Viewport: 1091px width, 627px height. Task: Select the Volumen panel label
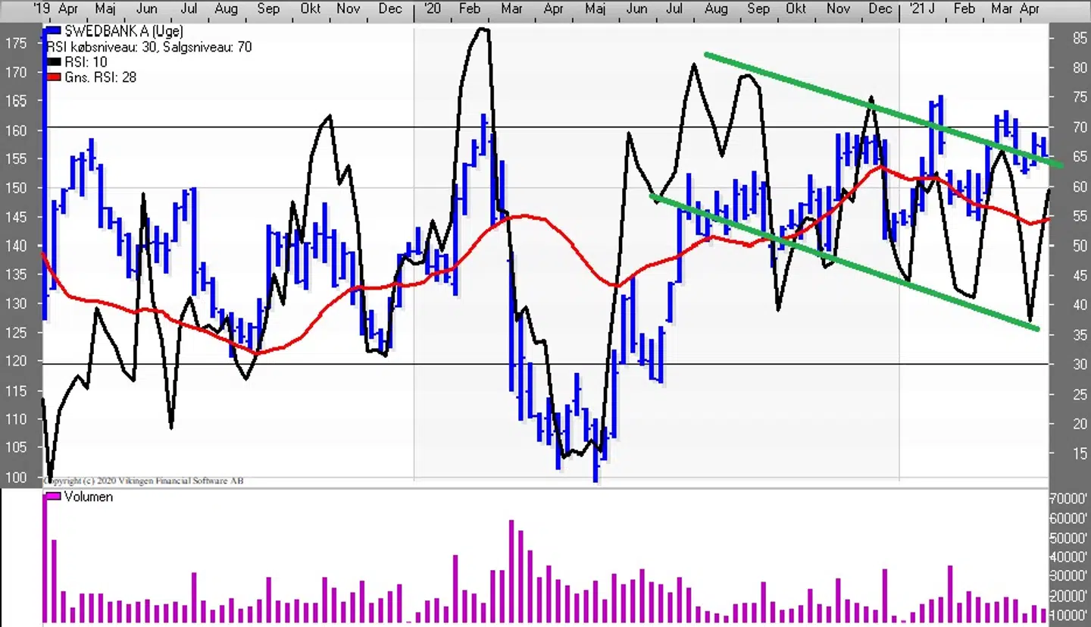[88, 497]
